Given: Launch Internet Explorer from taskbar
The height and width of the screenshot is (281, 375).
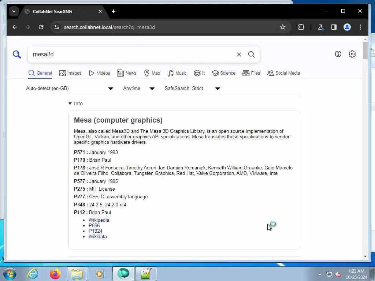Looking at the screenshot, I should pyautogui.click(x=33, y=274).
